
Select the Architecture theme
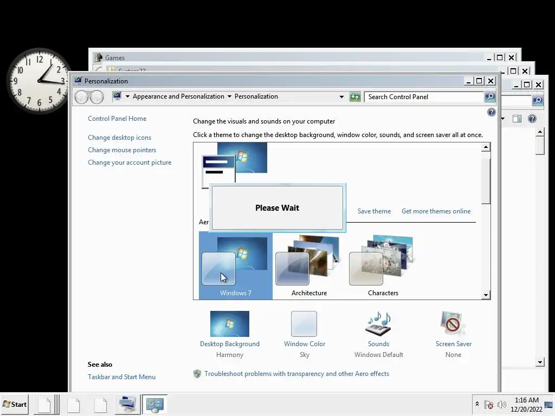(x=309, y=265)
